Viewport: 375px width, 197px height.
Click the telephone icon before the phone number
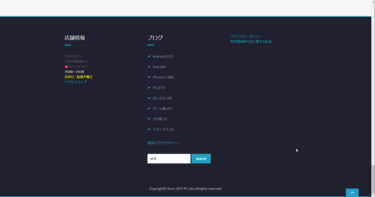point(66,67)
